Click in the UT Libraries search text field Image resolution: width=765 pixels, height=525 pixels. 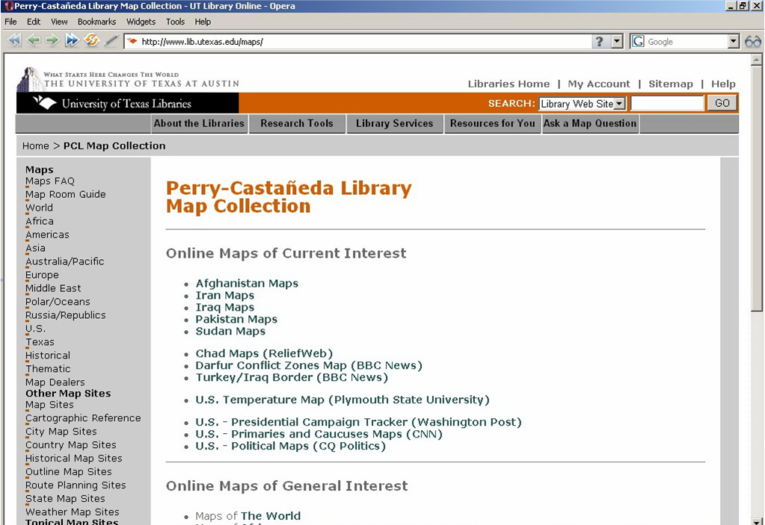(x=666, y=104)
